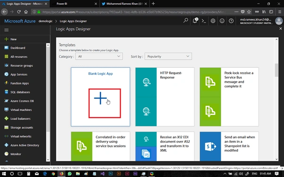The width and height of the screenshot is (284, 177).
Task: Select the Peek-lock receive Service Bus message template
Action: [x=229, y=97]
